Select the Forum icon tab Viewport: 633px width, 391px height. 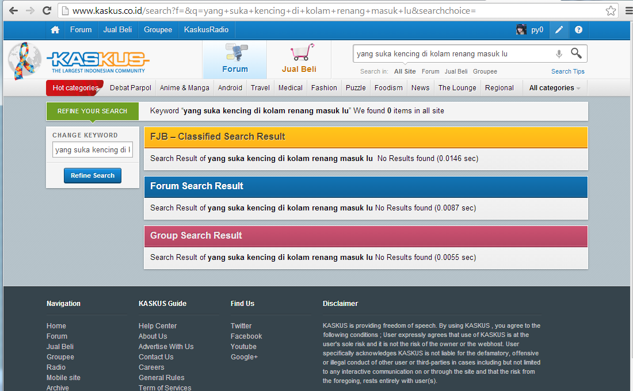tap(235, 59)
